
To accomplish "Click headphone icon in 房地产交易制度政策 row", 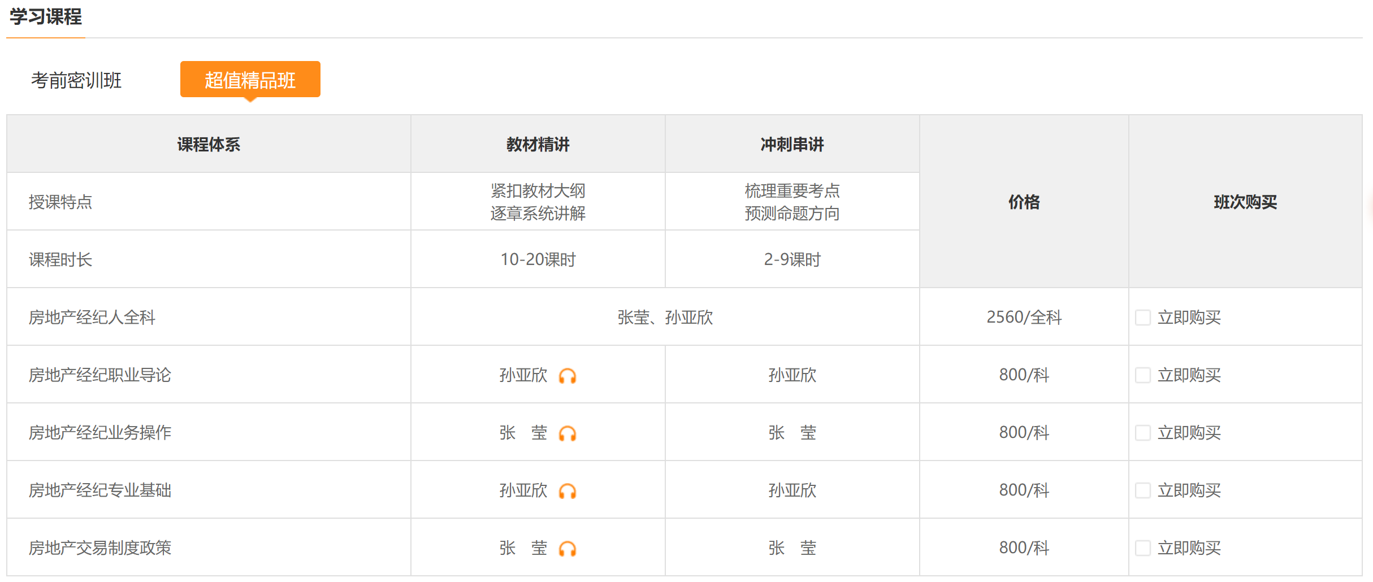I will (567, 549).
